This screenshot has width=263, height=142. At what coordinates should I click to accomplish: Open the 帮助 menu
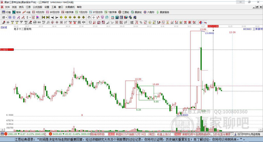point(79,7)
